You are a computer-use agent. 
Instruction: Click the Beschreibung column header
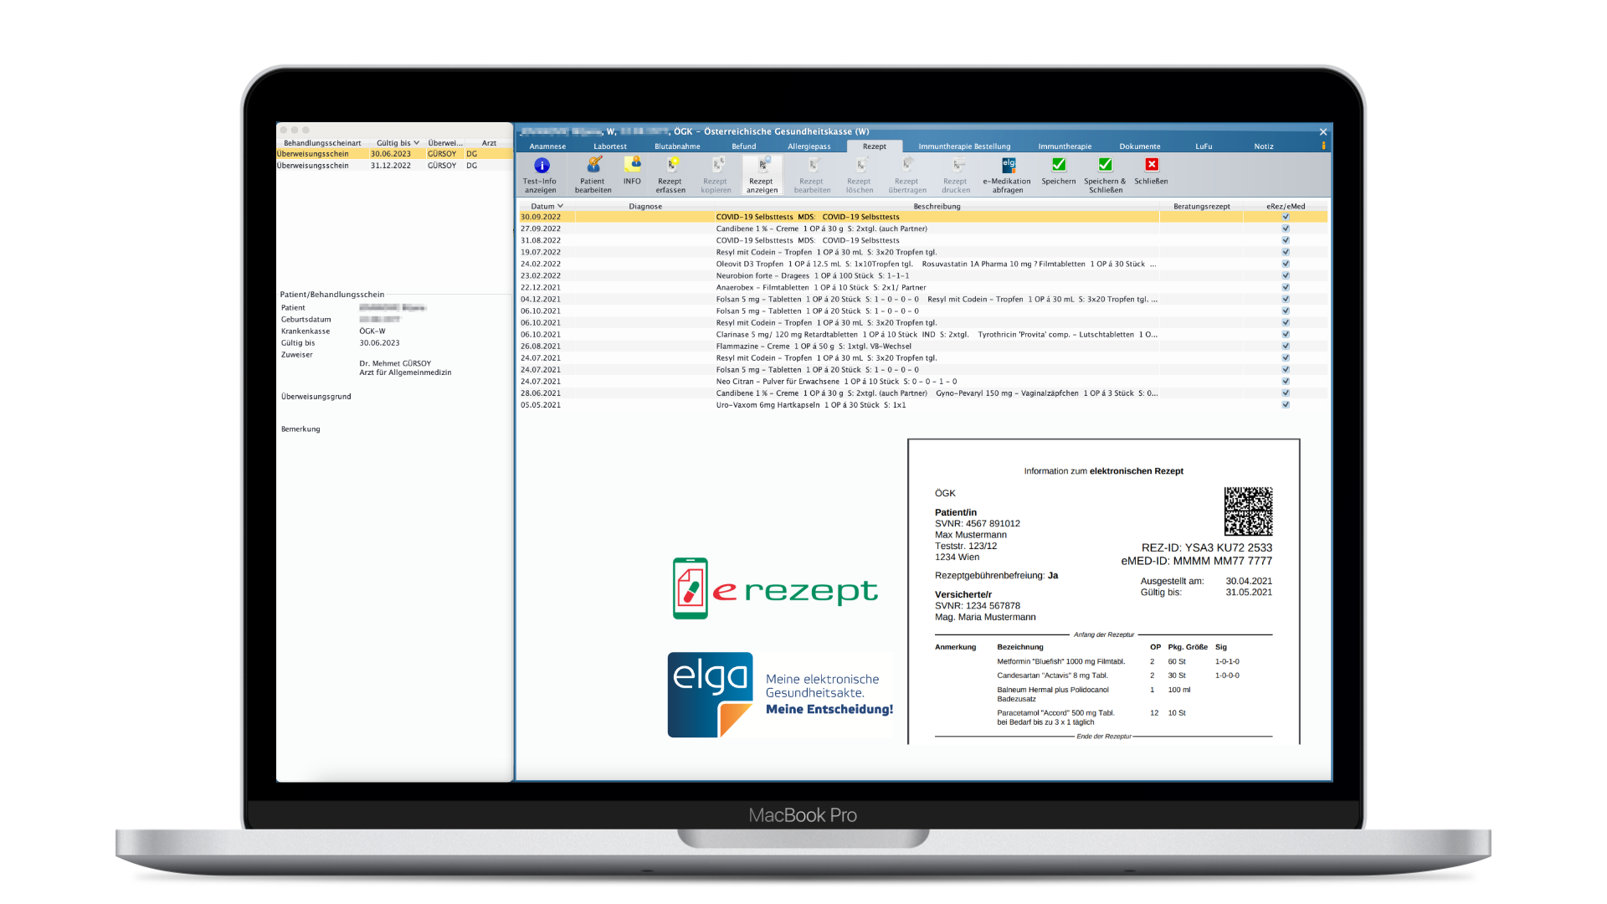[937, 206]
